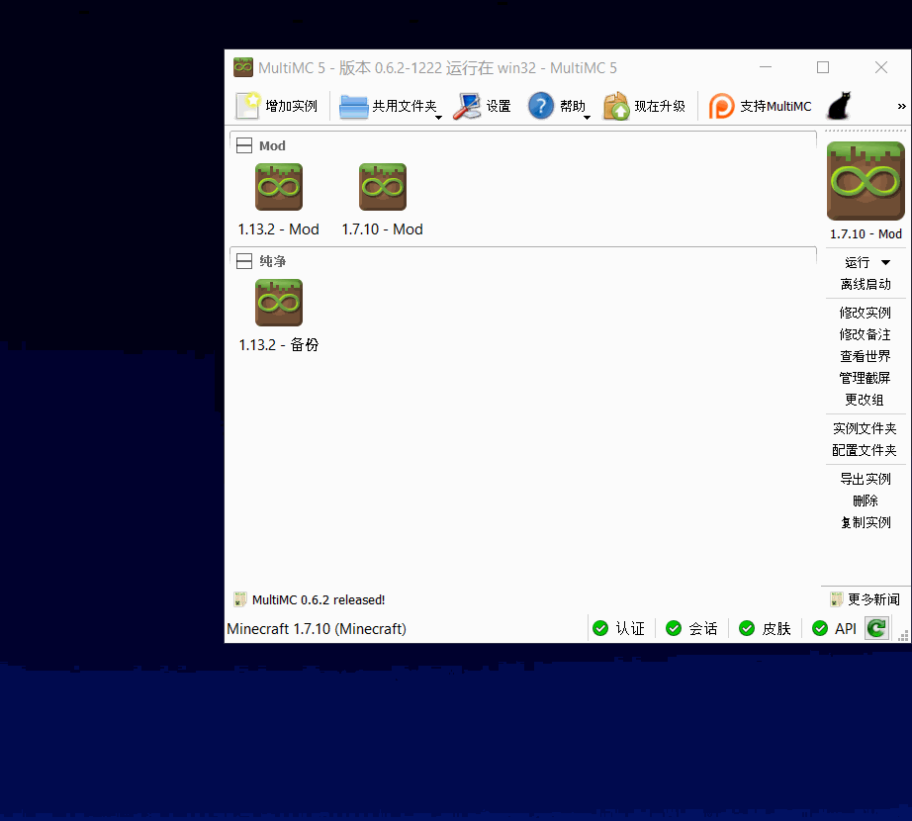Expand hidden toolbar items chevron
This screenshot has height=821, width=912.
[x=901, y=107]
